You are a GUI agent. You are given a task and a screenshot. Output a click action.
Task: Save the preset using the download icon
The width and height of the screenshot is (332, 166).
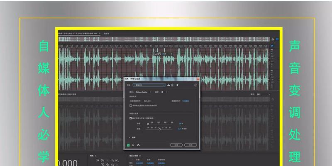168,85
